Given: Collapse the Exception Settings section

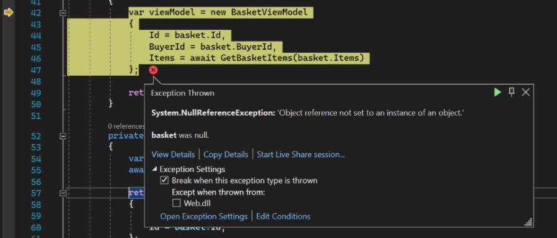Looking at the screenshot, I should (x=154, y=169).
